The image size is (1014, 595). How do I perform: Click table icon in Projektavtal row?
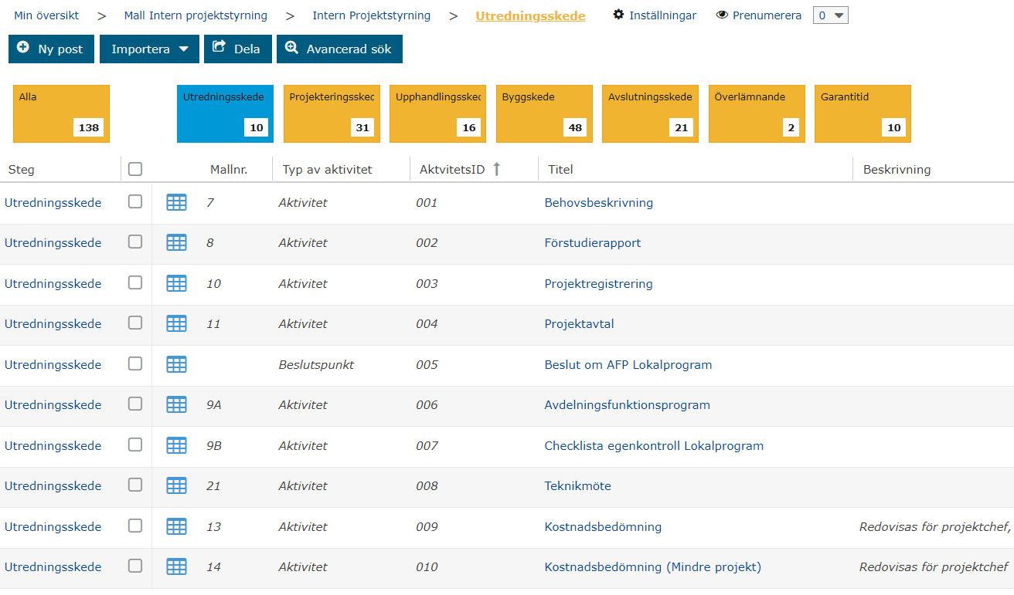pyautogui.click(x=176, y=323)
